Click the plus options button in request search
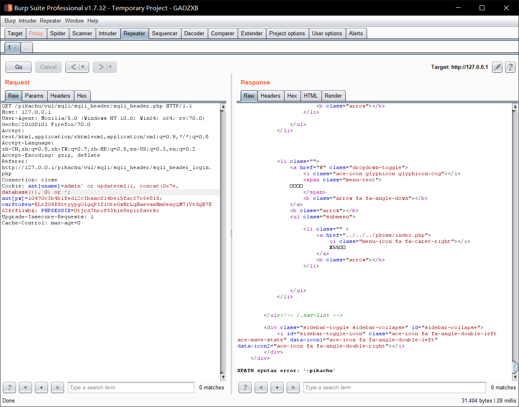Screen dimensions: 519x407 pos(41,387)
